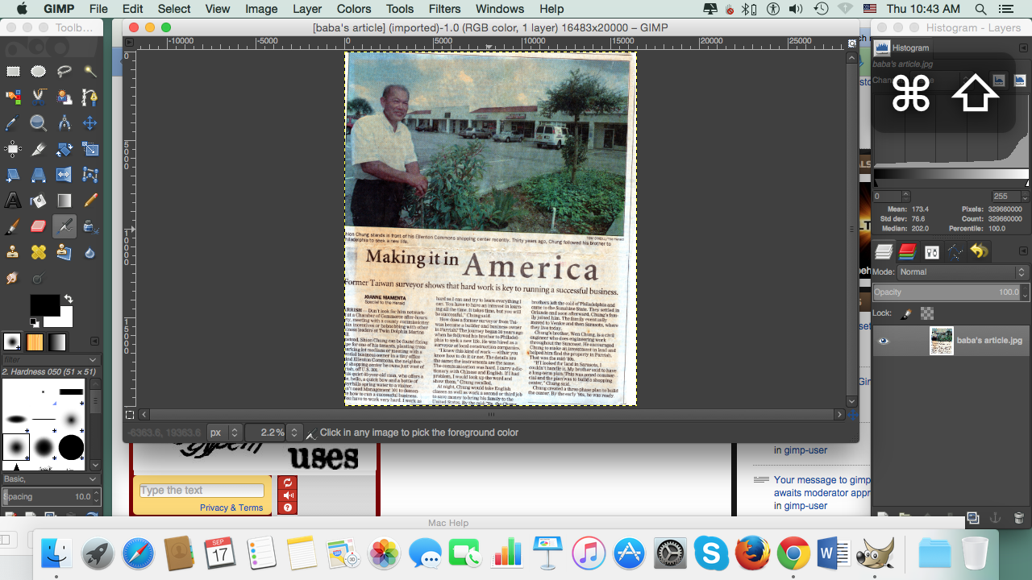Select the Paintbrush tool

[13, 226]
